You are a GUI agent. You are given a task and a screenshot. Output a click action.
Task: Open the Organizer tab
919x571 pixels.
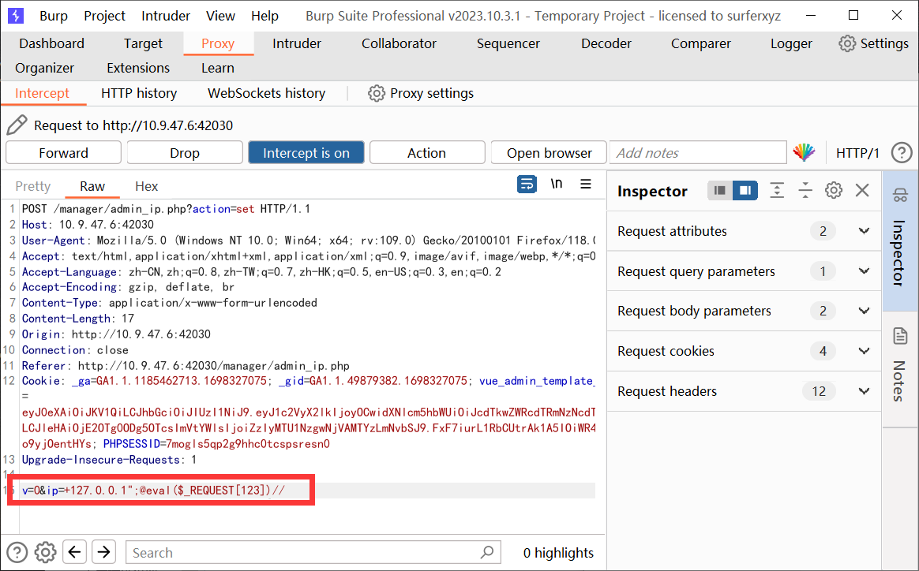[44, 68]
